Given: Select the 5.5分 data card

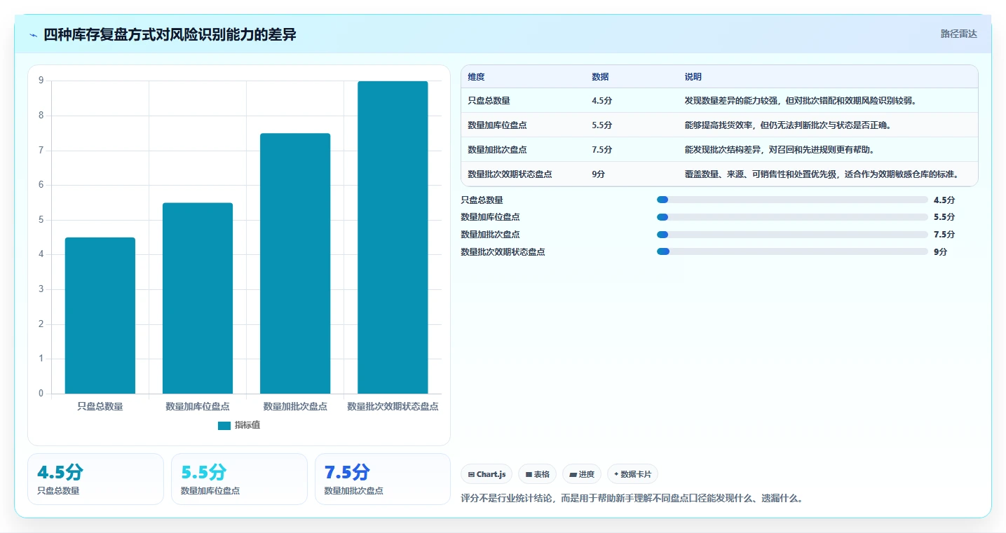Looking at the screenshot, I should tap(239, 479).
